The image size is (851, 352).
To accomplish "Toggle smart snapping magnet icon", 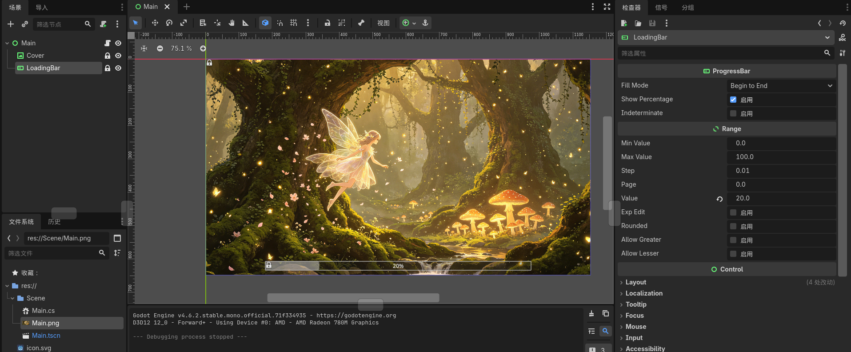I will pos(280,23).
